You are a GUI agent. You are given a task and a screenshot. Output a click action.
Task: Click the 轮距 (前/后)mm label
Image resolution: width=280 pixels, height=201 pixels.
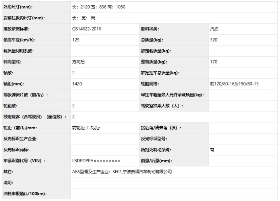pyautogui.click(x=20, y=128)
